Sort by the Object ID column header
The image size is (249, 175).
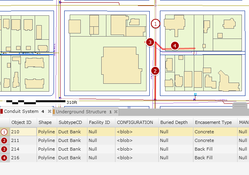point(21,122)
